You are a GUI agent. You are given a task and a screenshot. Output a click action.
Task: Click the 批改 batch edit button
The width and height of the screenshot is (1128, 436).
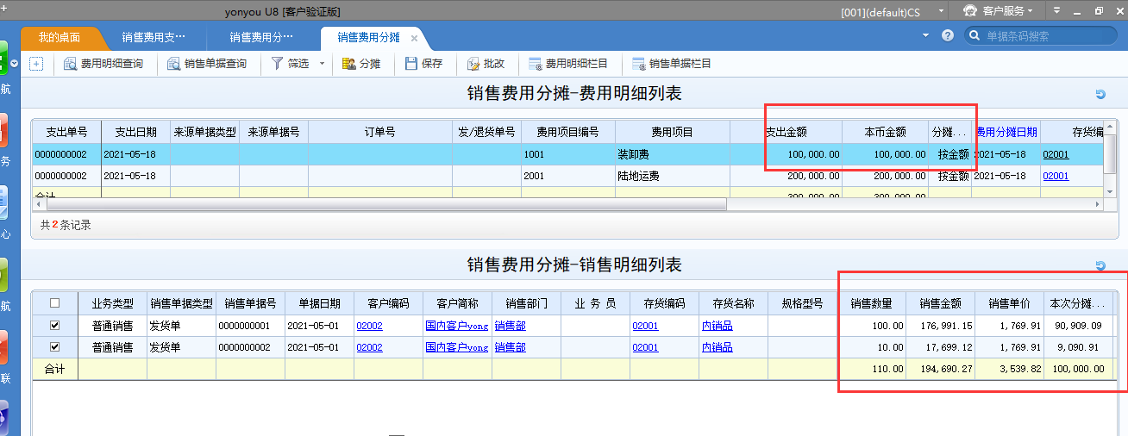[x=486, y=64]
